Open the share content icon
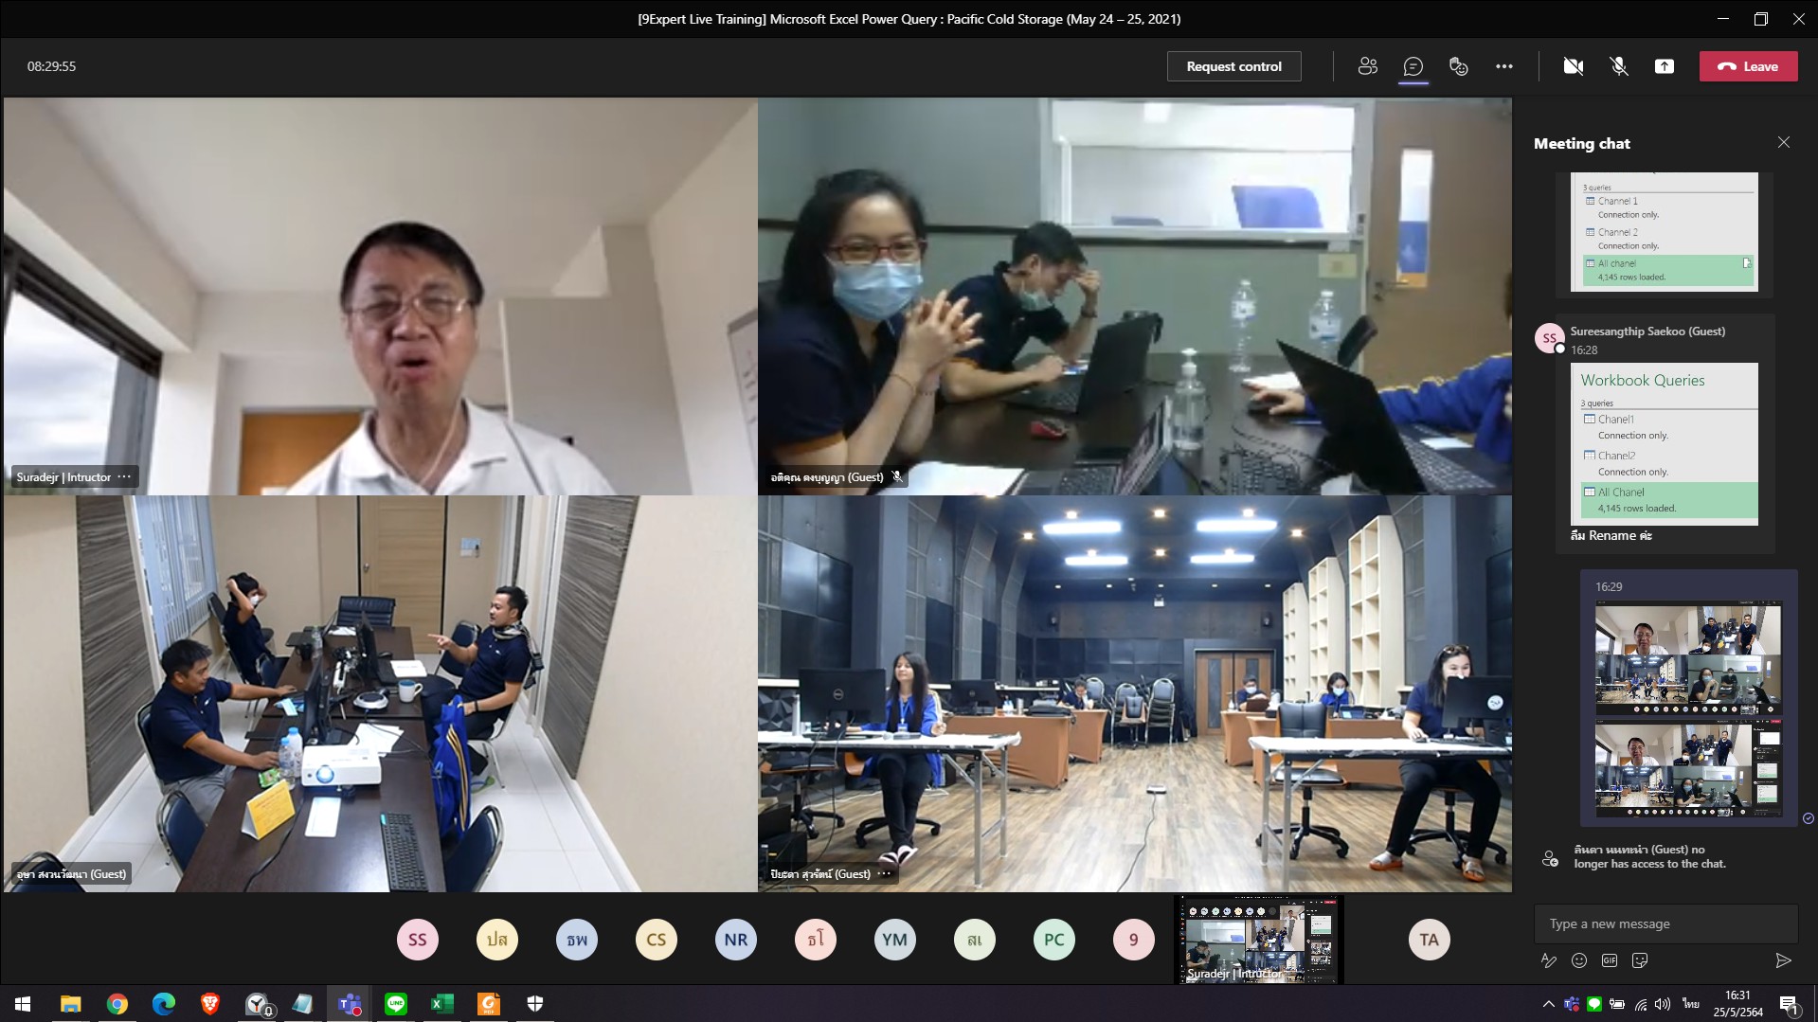 coord(1665,66)
